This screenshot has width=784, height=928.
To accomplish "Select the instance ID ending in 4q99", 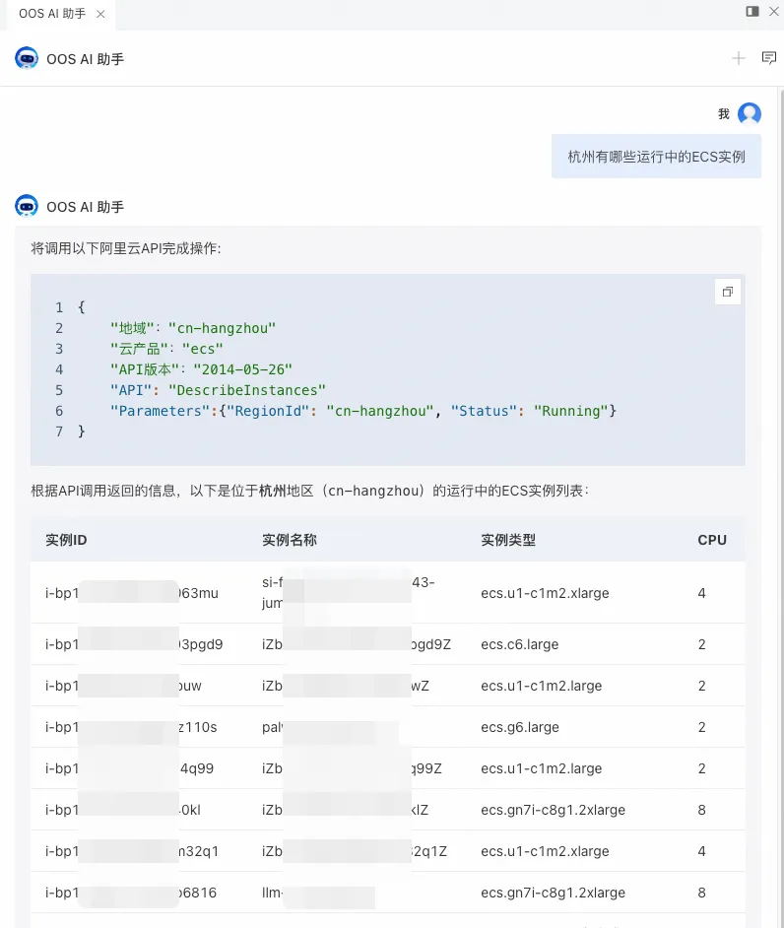I will (x=130, y=768).
